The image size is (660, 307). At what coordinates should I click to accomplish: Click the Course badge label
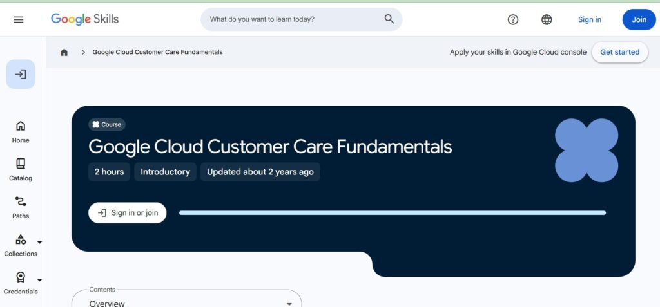[107, 124]
